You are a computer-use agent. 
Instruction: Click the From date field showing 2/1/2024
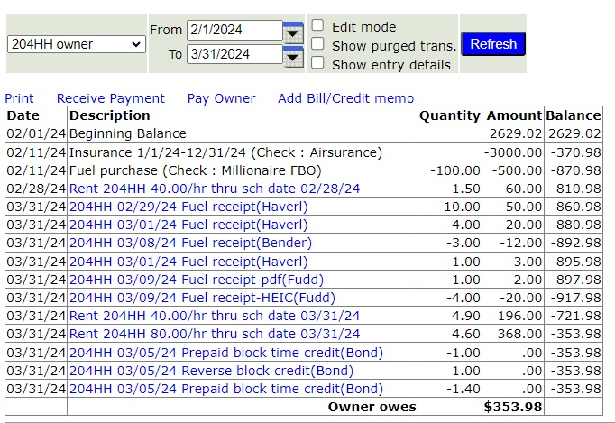click(x=234, y=31)
